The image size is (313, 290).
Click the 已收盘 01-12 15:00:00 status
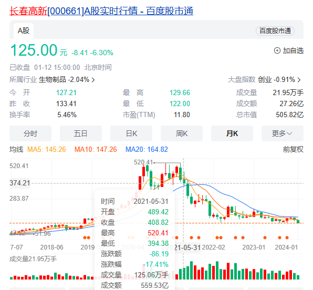[45, 67]
